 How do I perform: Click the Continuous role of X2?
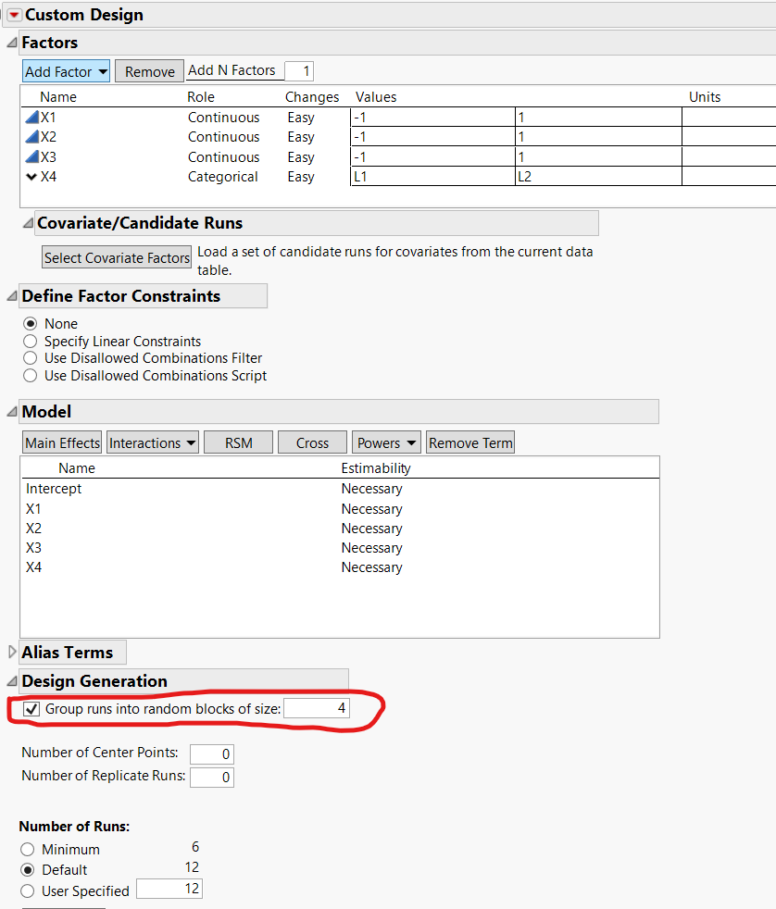pos(223,137)
